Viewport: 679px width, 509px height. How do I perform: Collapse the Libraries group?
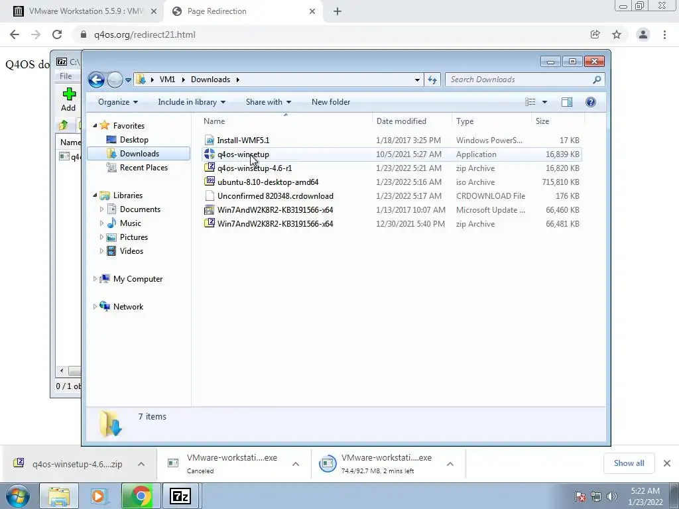coord(95,196)
